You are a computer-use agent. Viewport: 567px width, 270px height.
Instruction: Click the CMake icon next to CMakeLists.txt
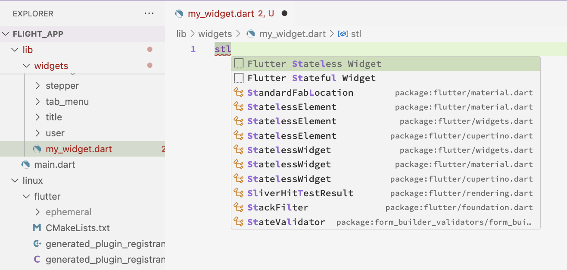tap(37, 228)
